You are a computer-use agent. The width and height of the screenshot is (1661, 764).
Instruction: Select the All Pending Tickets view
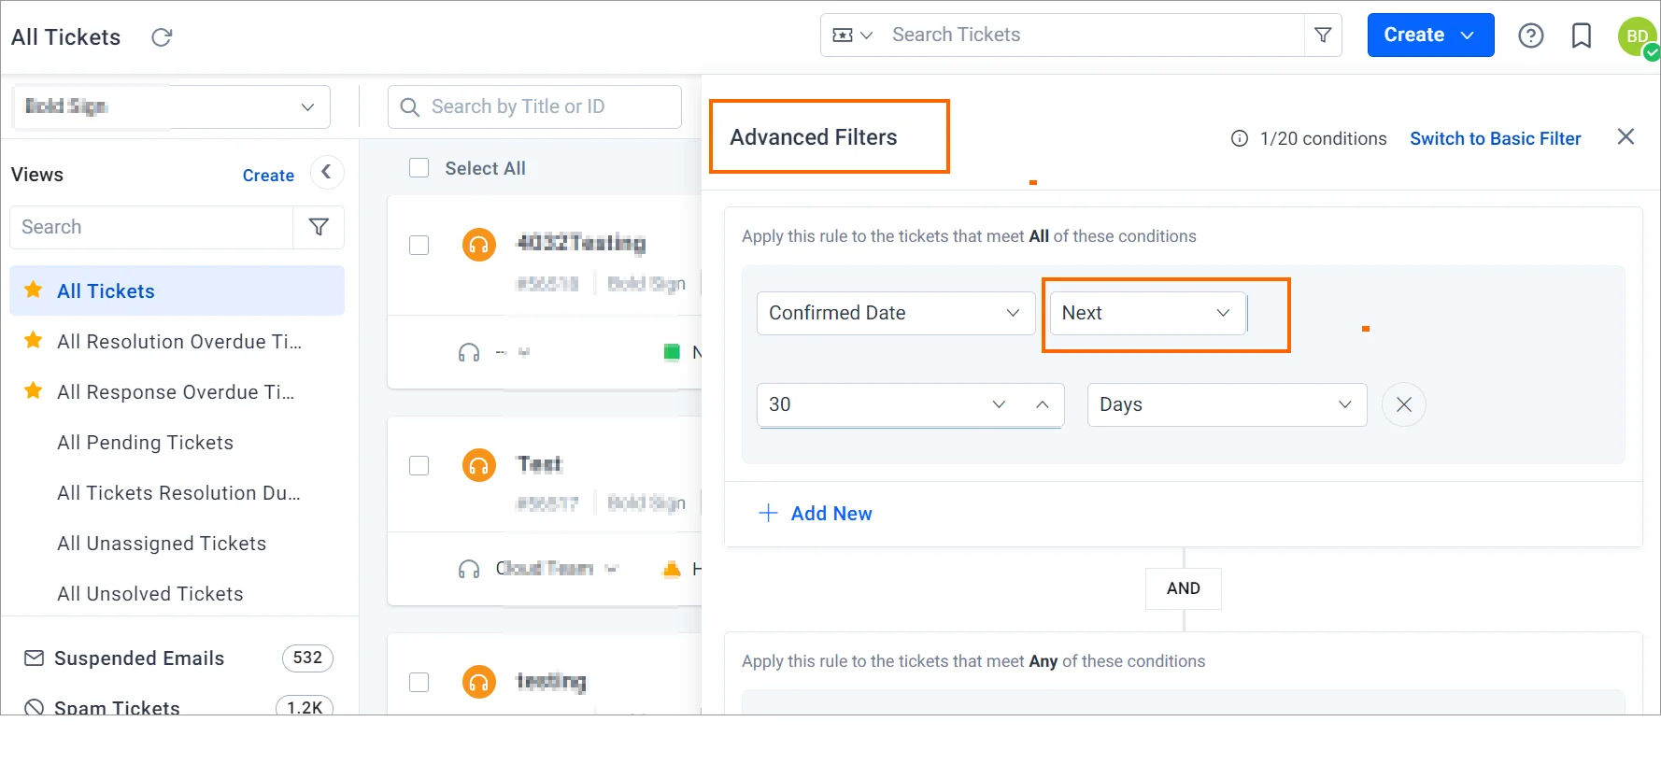point(145,443)
